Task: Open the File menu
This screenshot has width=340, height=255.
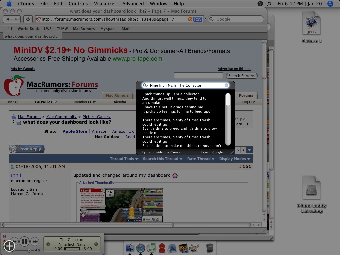Action: pos(44,3)
